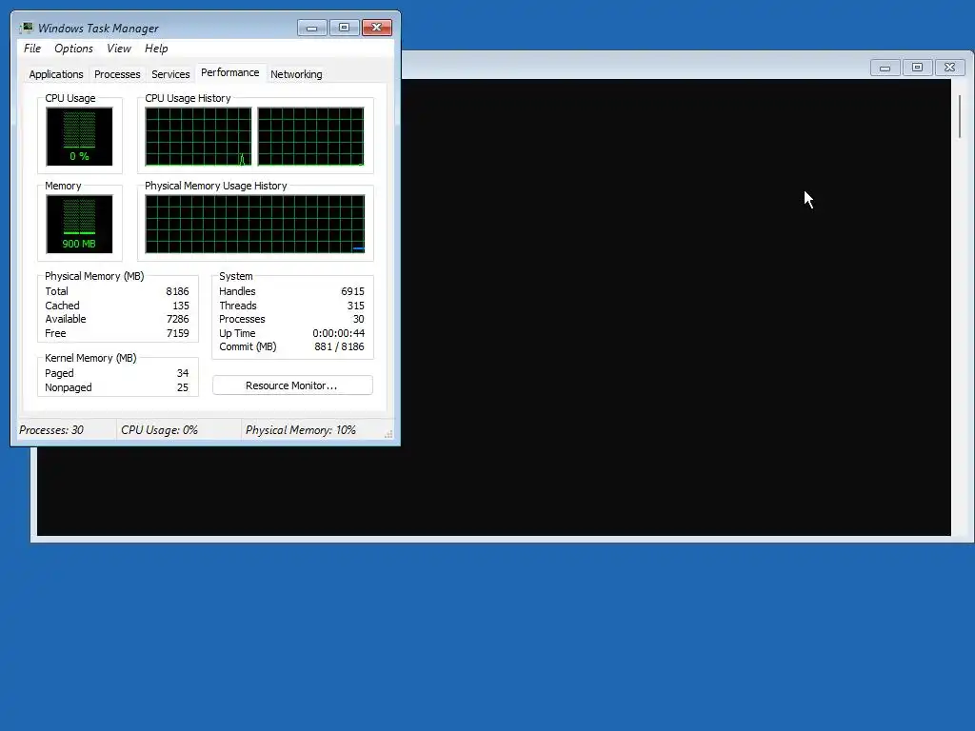The image size is (975, 731).
Task: Click the Up Time value 0:00:00:44
Action: coord(338,333)
